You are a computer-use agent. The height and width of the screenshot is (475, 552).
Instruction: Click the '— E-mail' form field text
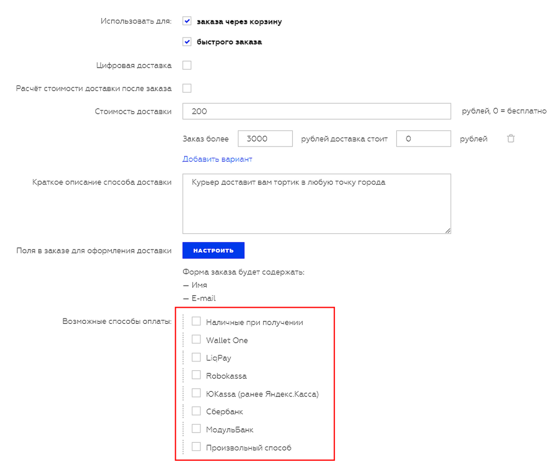click(x=199, y=299)
